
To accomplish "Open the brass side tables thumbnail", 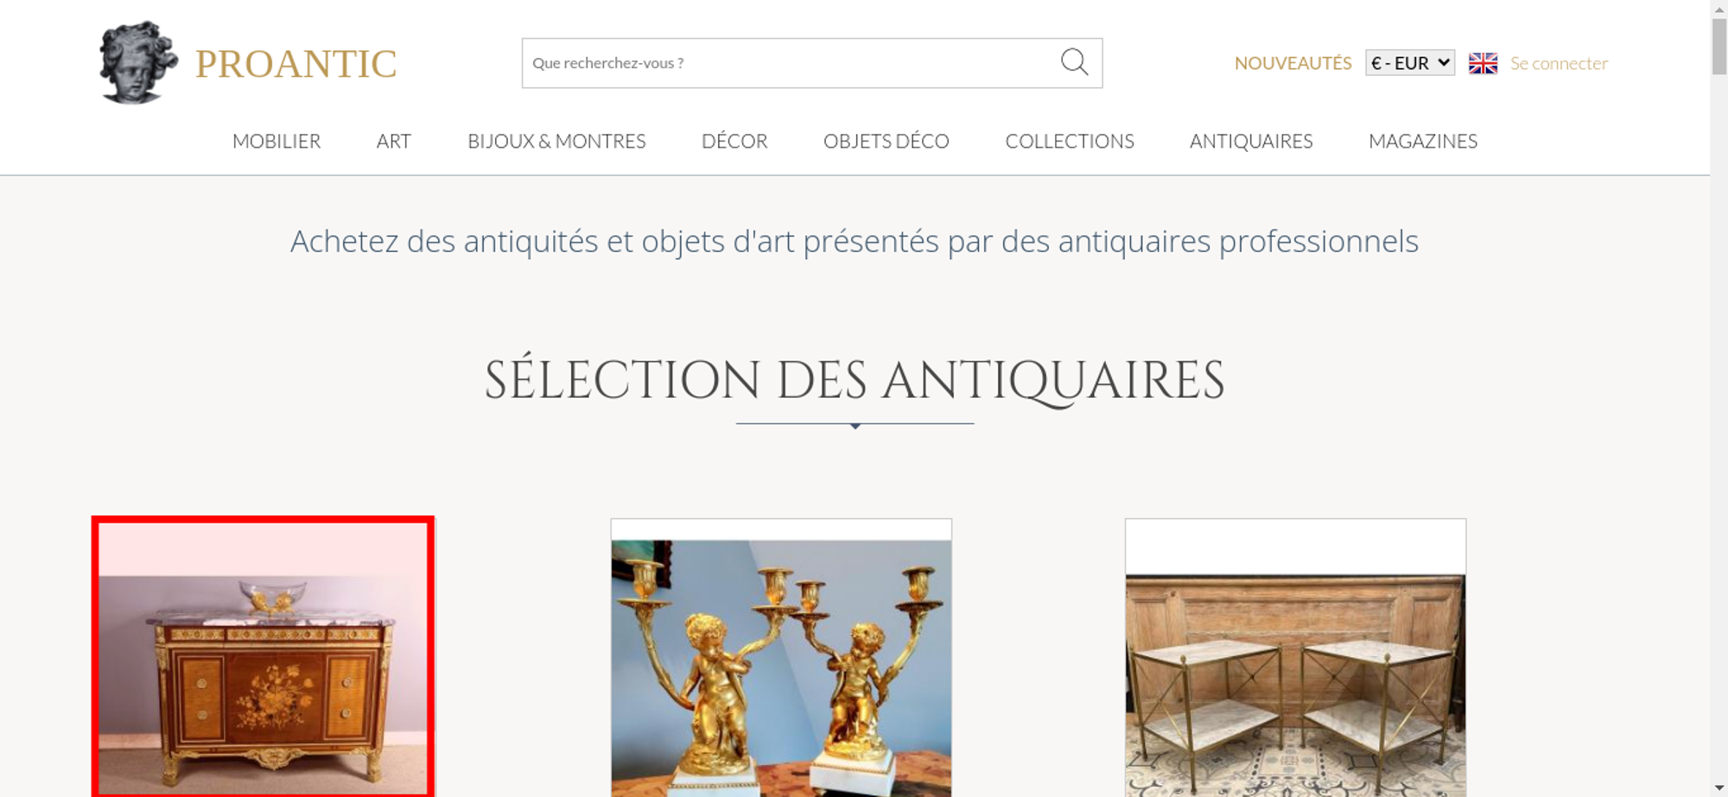I will [x=1295, y=658].
